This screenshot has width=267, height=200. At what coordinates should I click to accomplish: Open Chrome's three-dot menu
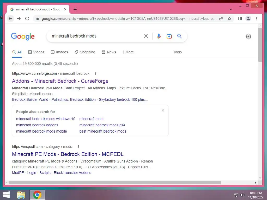click(257, 18)
